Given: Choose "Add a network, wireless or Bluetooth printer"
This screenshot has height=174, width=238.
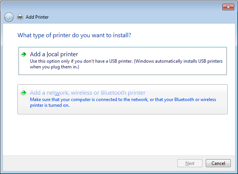Looking at the screenshot, I should [88, 93].
